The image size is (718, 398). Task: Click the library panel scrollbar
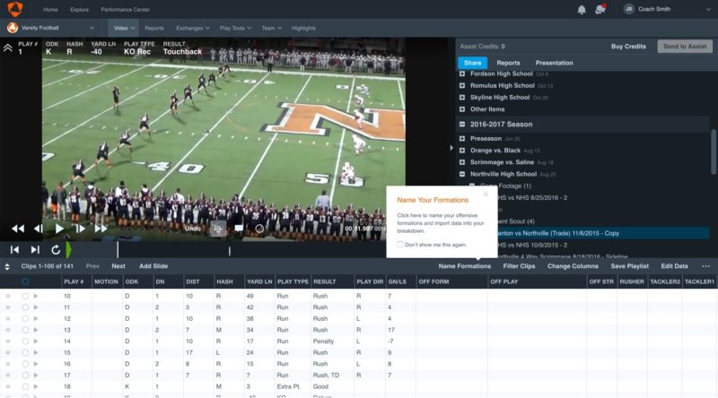click(x=714, y=151)
